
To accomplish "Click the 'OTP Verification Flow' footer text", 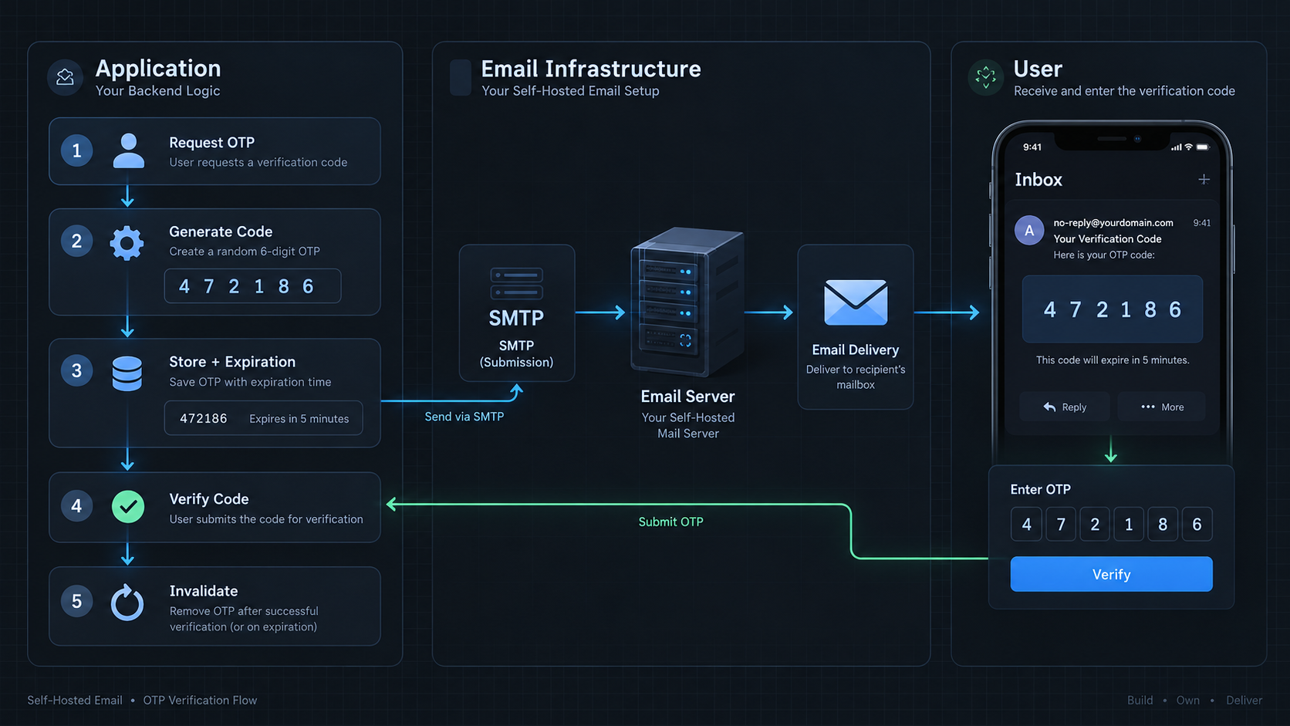I will (x=200, y=701).
